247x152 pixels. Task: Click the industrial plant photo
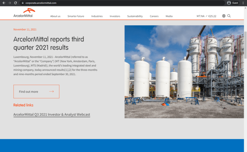click(184, 72)
